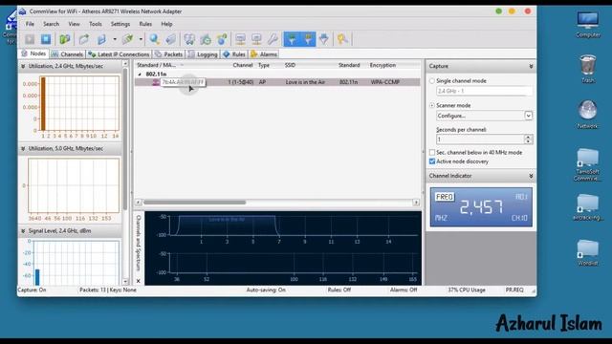Switch to the Logging tab
Screen dimensions: 612x344
tap(203, 54)
